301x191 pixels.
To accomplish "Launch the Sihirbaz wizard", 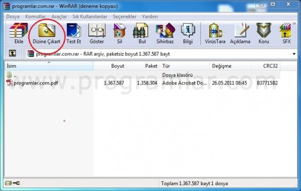I will point(165,33).
